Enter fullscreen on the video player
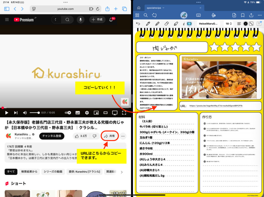The width and height of the screenshot is (264, 197). (124, 113)
